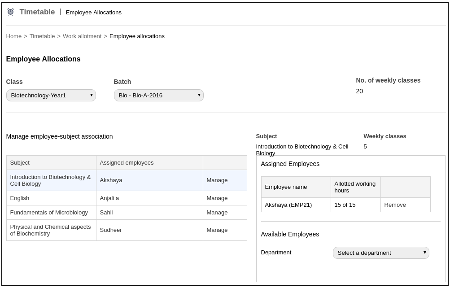Click assigned employee Sudheer cell
This screenshot has width=450, height=288.
111,230
